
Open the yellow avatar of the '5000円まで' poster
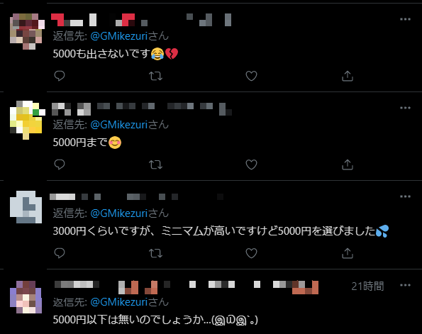point(26,120)
